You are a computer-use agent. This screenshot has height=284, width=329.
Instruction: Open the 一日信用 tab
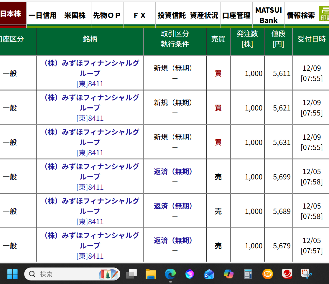pos(42,15)
